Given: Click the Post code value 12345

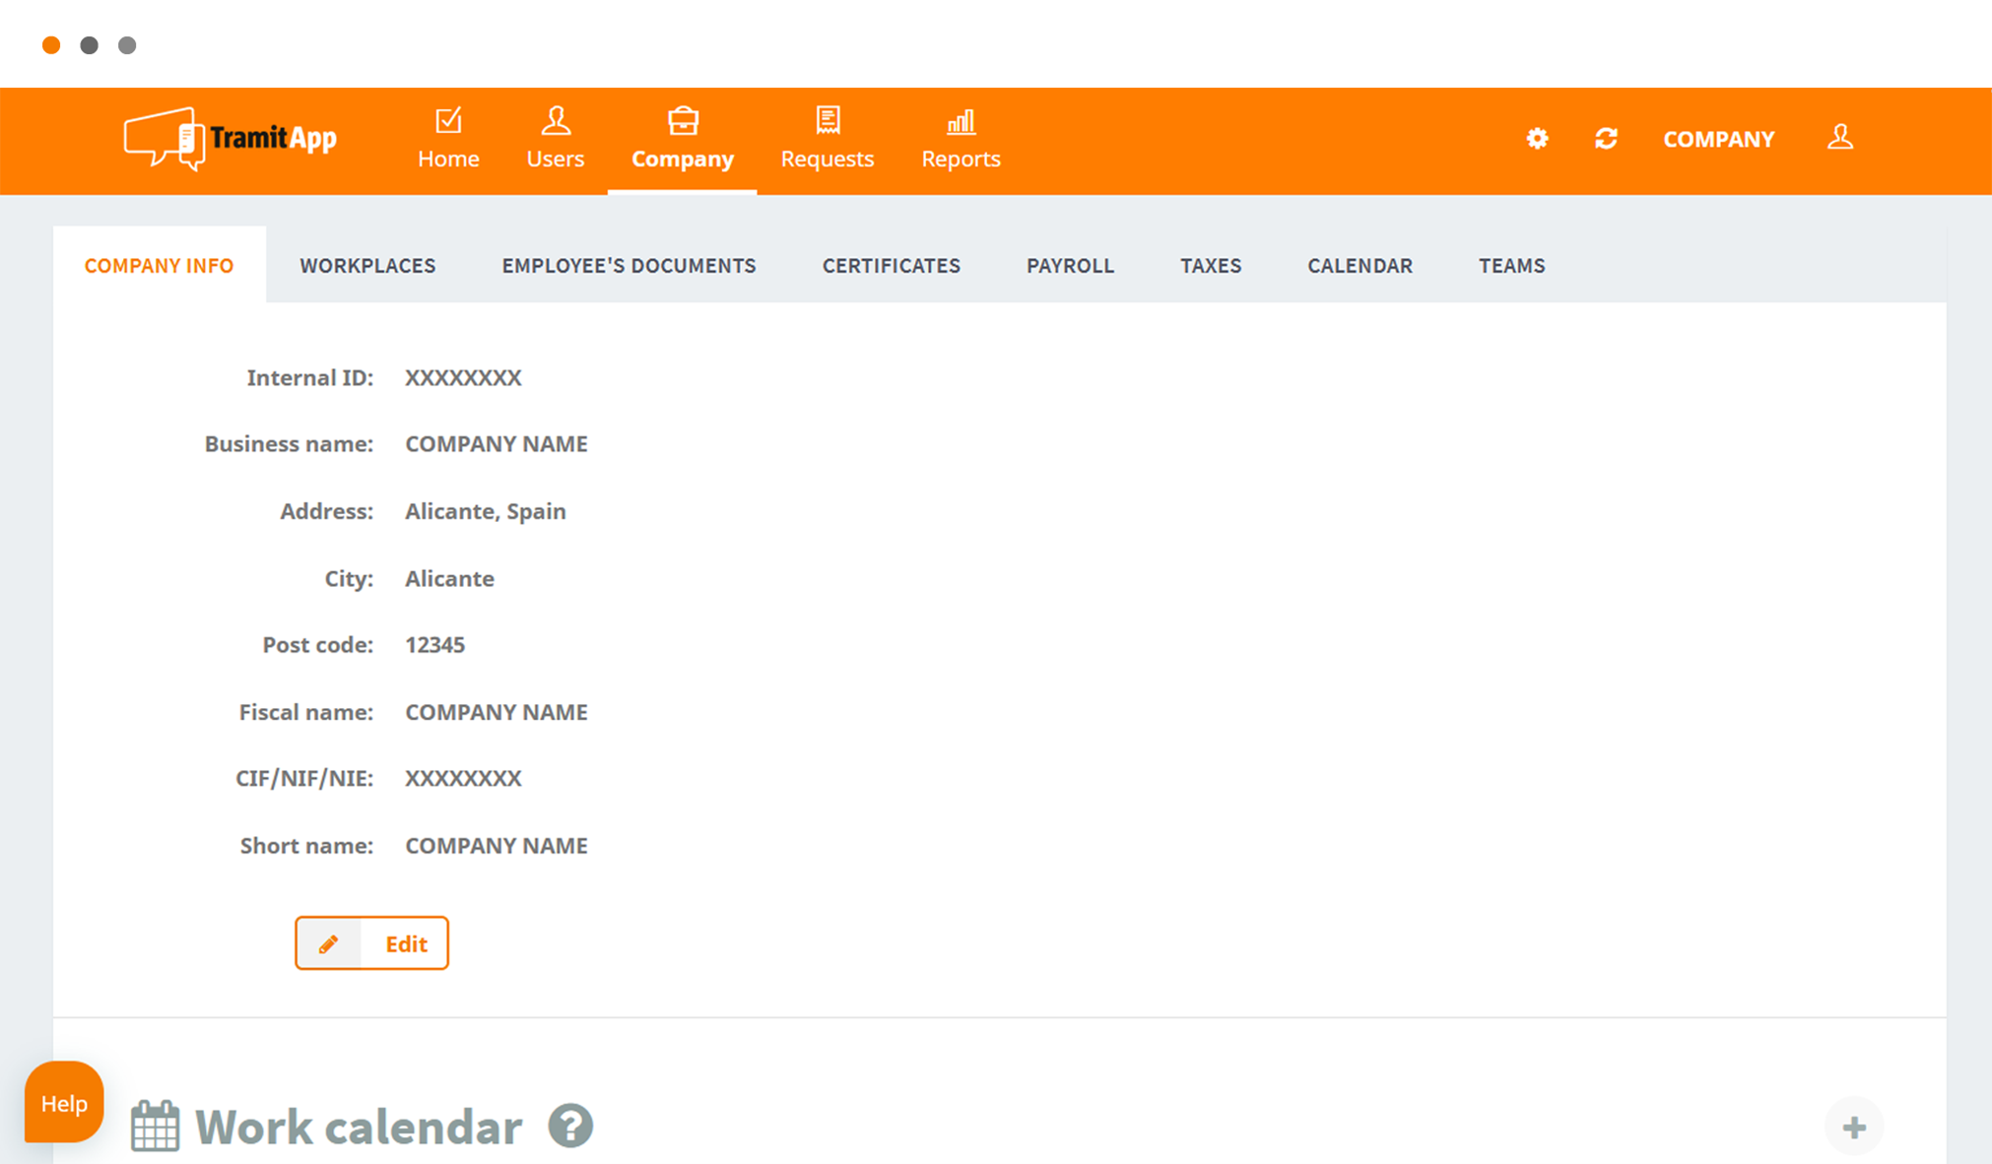Looking at the screenshot, I should tap(434, 645).
